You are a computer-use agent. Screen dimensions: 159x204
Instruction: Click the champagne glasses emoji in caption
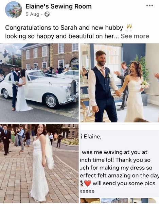coord(129,28)
